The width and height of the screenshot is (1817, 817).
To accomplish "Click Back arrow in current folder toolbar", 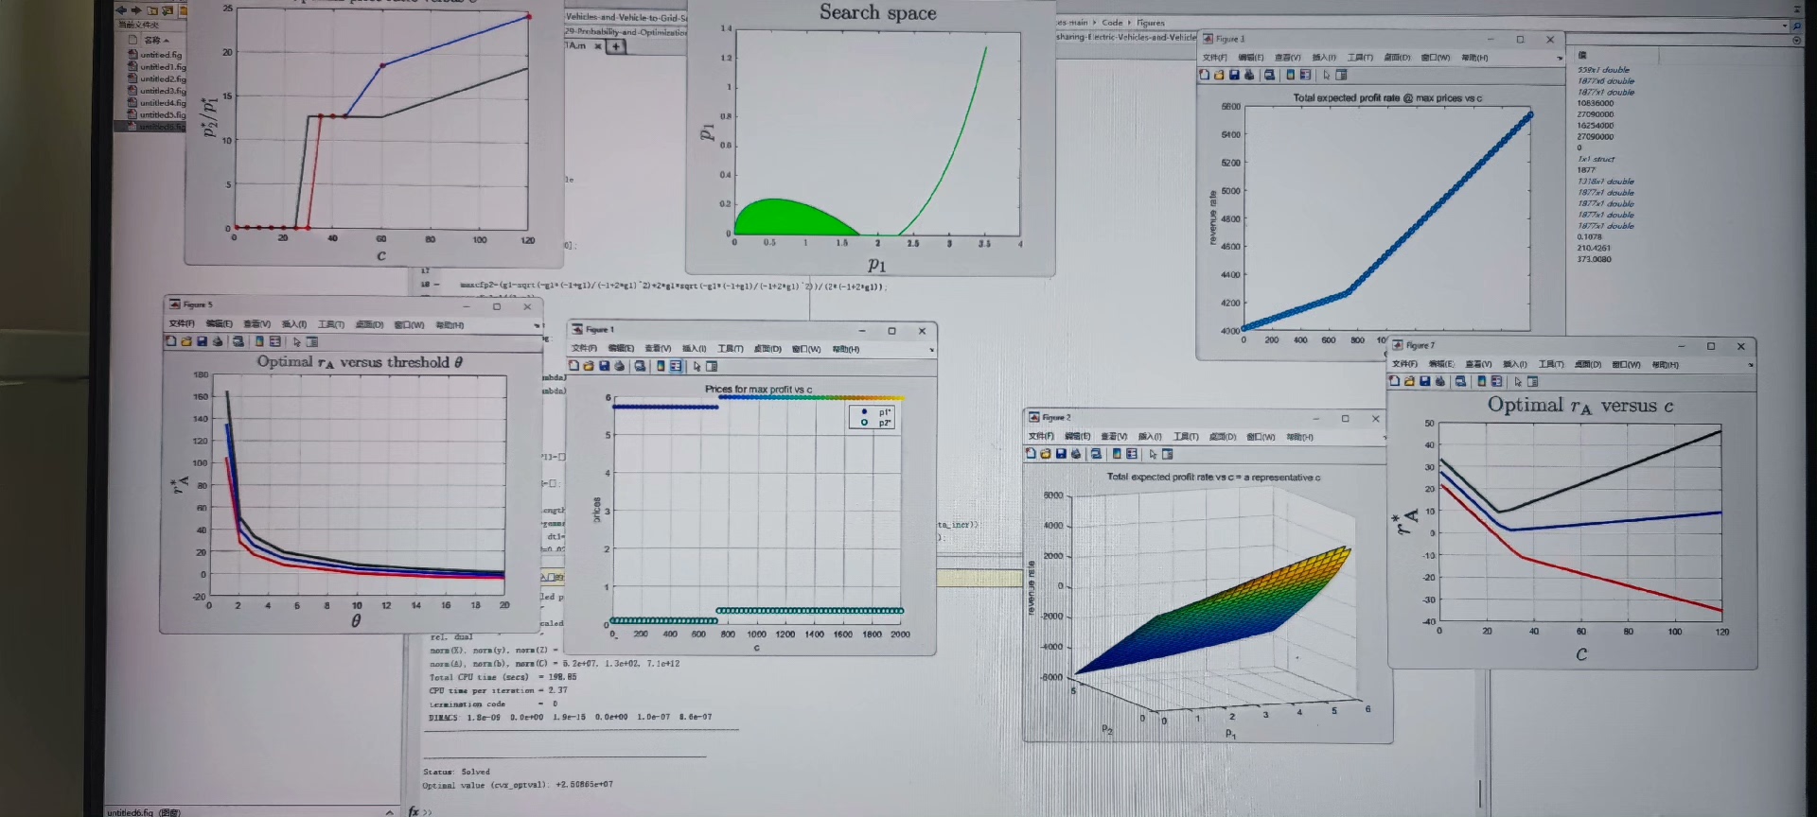I will coord(121,10).
